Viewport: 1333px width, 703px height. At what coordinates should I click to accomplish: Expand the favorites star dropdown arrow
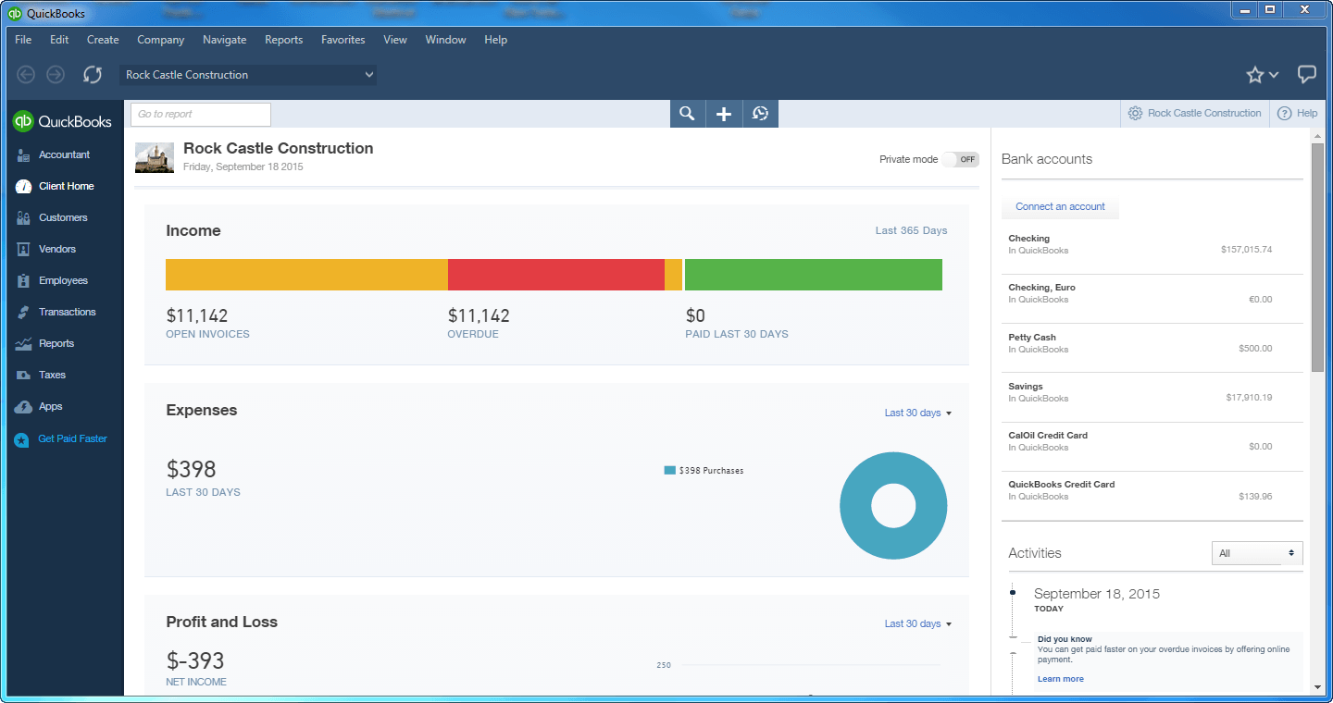[x=1275, y=75]
